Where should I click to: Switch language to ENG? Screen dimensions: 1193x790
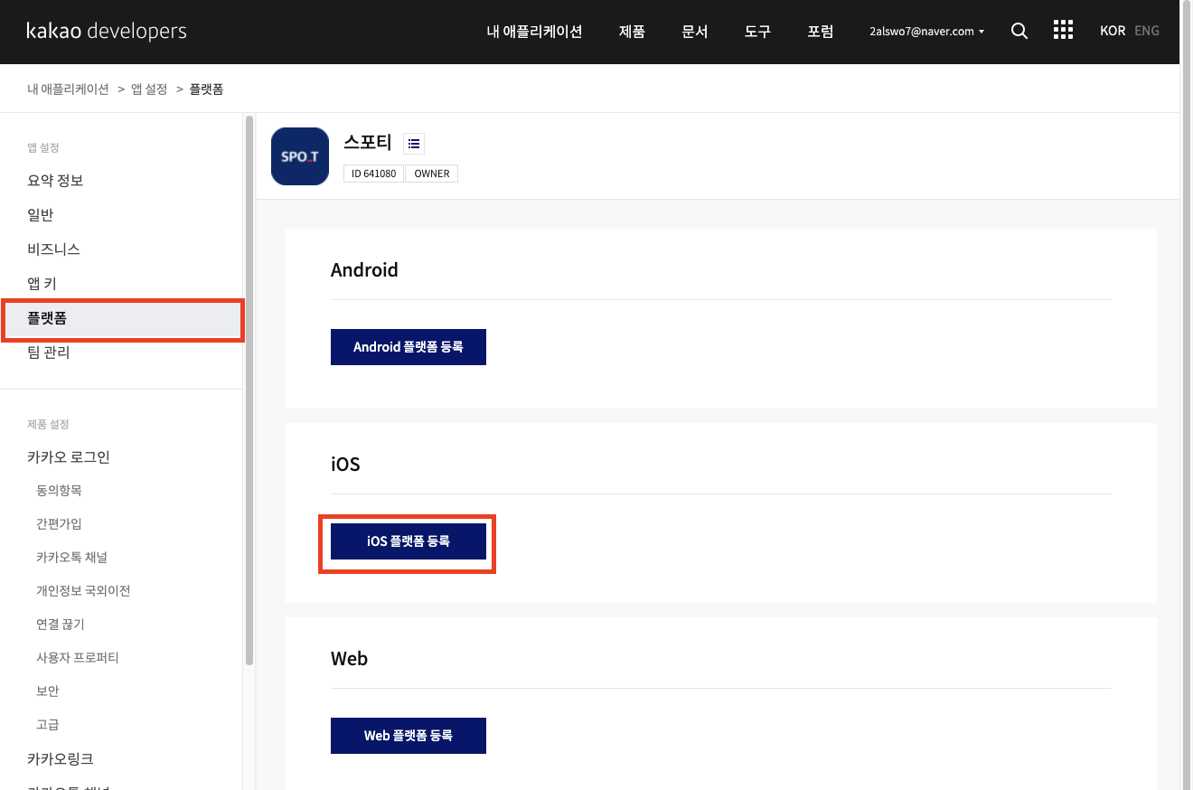pyautogui.click(x=1147, y=31)
